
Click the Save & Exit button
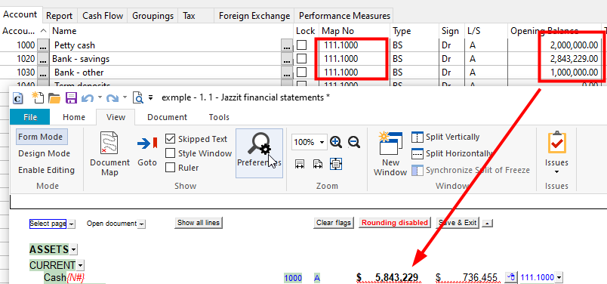[458, 223]
